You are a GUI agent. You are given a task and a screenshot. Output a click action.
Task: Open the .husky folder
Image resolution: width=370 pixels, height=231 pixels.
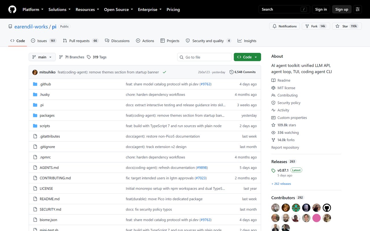(x=45, y=95)
